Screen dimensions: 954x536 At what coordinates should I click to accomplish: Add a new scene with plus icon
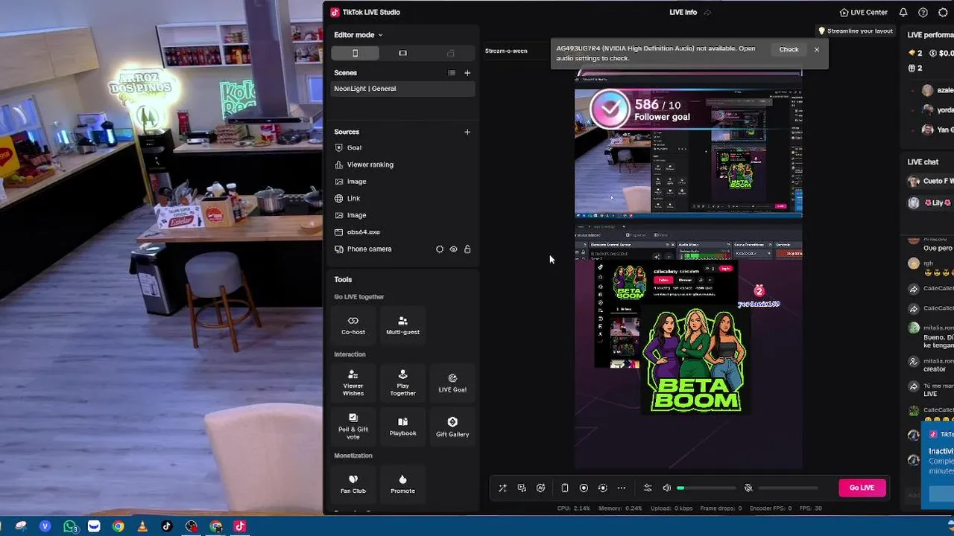point(467,73)
